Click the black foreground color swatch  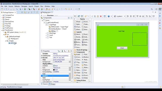54,70
